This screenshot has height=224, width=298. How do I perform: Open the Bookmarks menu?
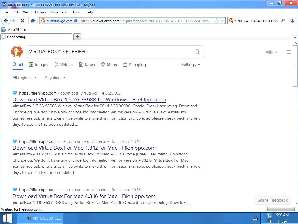[59, 12]
